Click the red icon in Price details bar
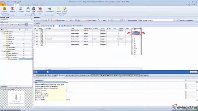This screenshot has width=198, height=111. click(35, 72)
